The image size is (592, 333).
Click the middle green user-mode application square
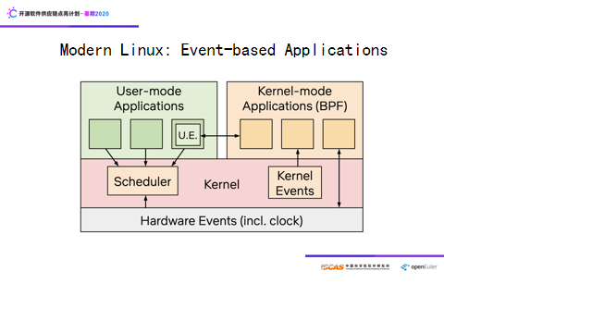pyautogui.click(x=146, y=134)
